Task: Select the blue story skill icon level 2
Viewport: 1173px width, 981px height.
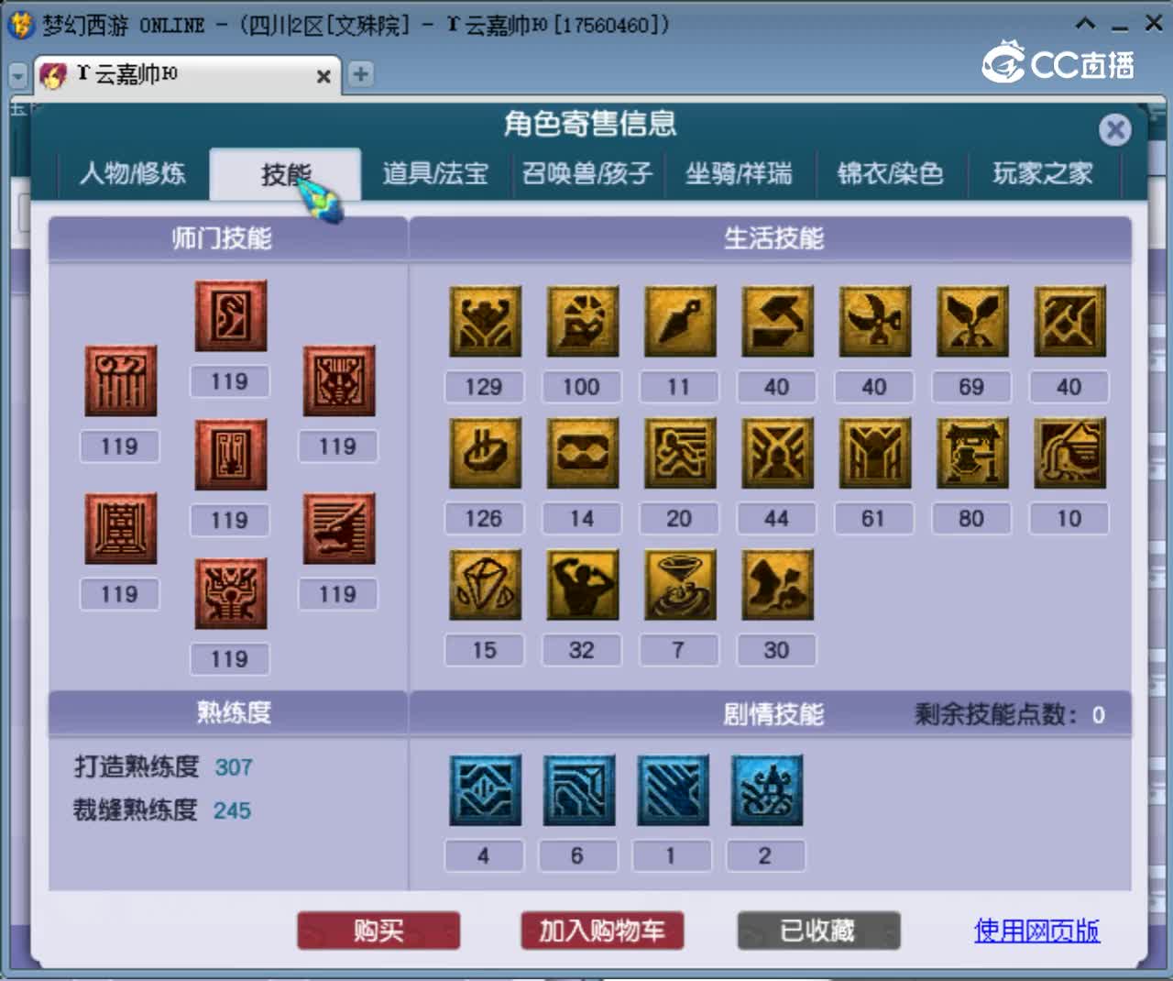Action: coord(766,790)
